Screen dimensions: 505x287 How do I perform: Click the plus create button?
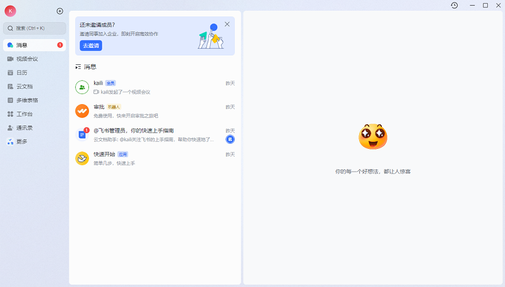60,11
